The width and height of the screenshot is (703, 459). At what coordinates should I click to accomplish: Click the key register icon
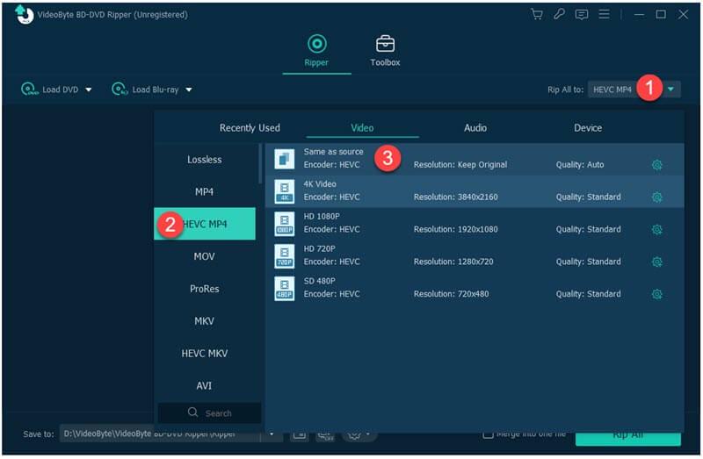(559, 14)
